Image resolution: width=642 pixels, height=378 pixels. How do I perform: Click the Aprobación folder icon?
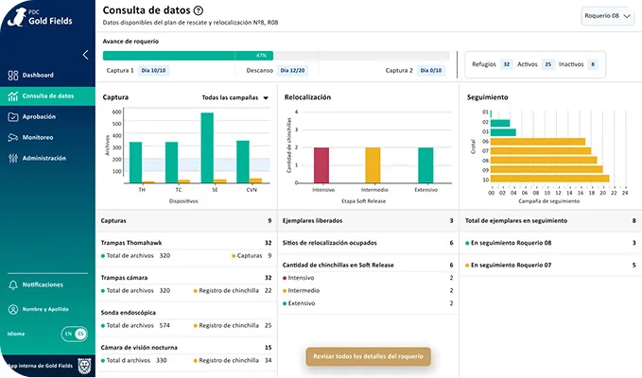(13, 117)
